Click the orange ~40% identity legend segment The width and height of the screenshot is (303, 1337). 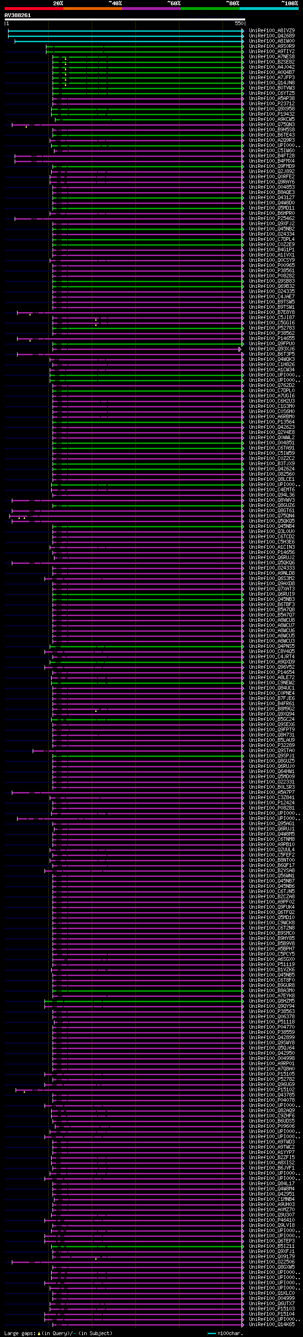pos(93,9)
